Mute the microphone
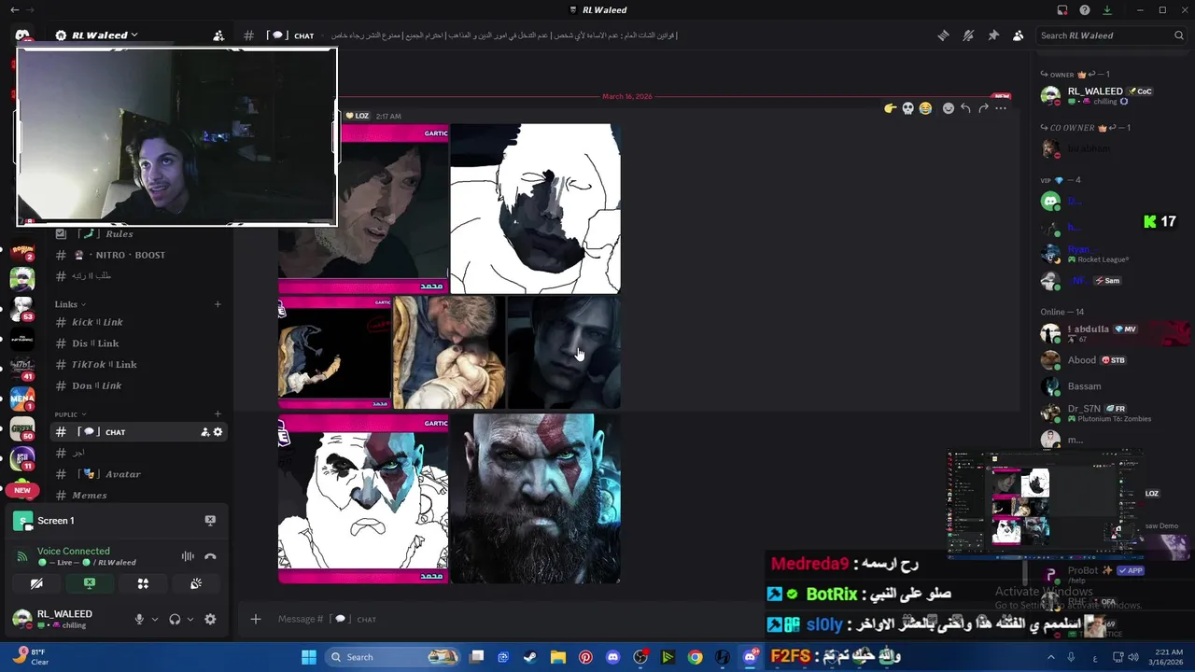The width and height of the screenshot is (1195, 672). 139,619
